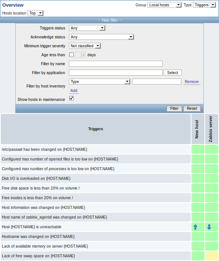Viewport: 219px width, 261px height.
Task: Click the Reset button
Action: pos(192,108)
